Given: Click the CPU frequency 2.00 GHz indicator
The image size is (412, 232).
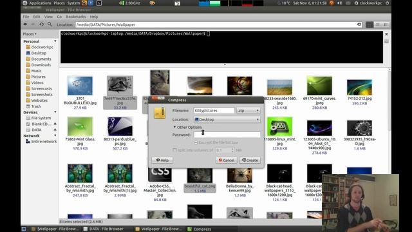Looking at the screenshot, I should pyautogui.click(x=130, y=3).
